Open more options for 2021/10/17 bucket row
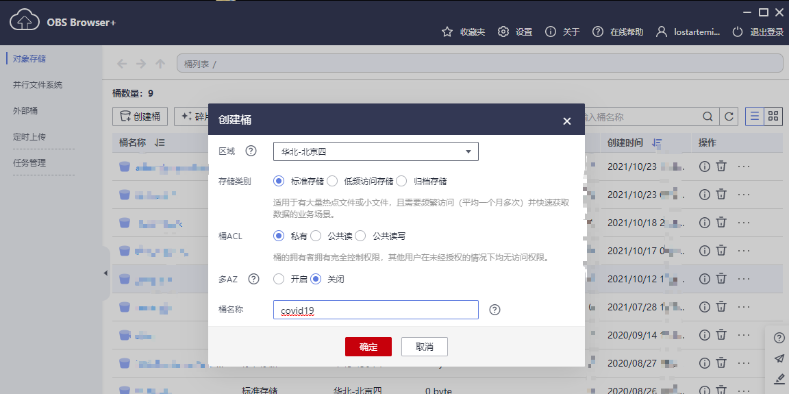Viewport: 789px width, 394px height. point(744,249)
